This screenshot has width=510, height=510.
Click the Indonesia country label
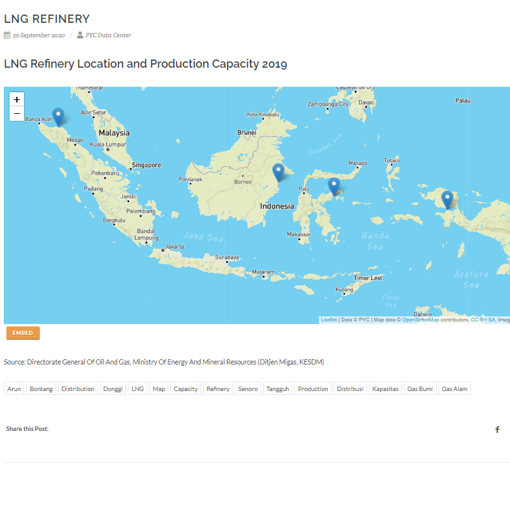click(277, 206)
